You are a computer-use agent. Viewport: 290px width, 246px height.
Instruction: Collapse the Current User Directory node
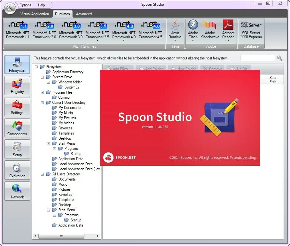(x=42, y=103)
